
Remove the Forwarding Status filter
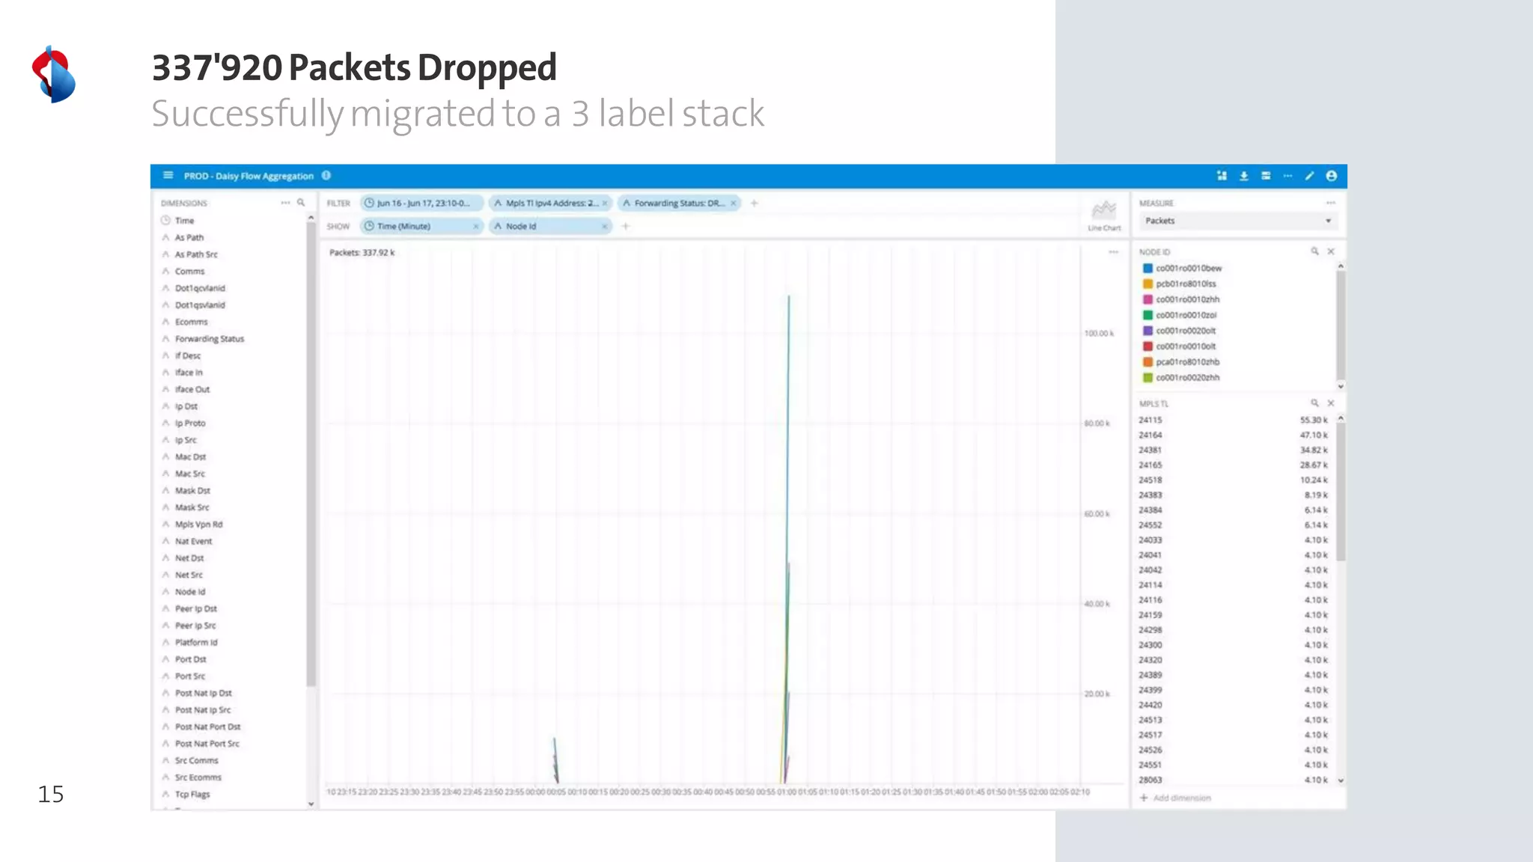[734, 203]
